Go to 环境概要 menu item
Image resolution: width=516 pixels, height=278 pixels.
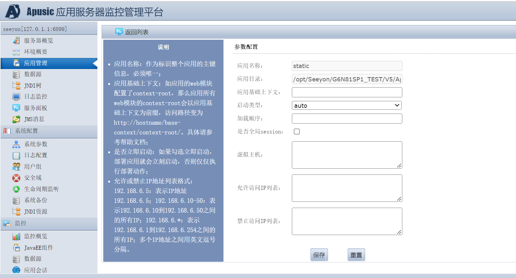[x=36, y=52]
